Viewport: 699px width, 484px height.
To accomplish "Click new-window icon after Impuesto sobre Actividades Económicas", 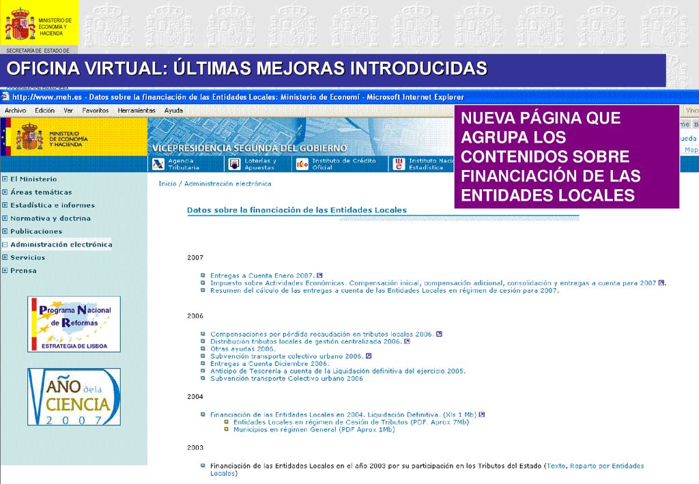I will 661,283.
